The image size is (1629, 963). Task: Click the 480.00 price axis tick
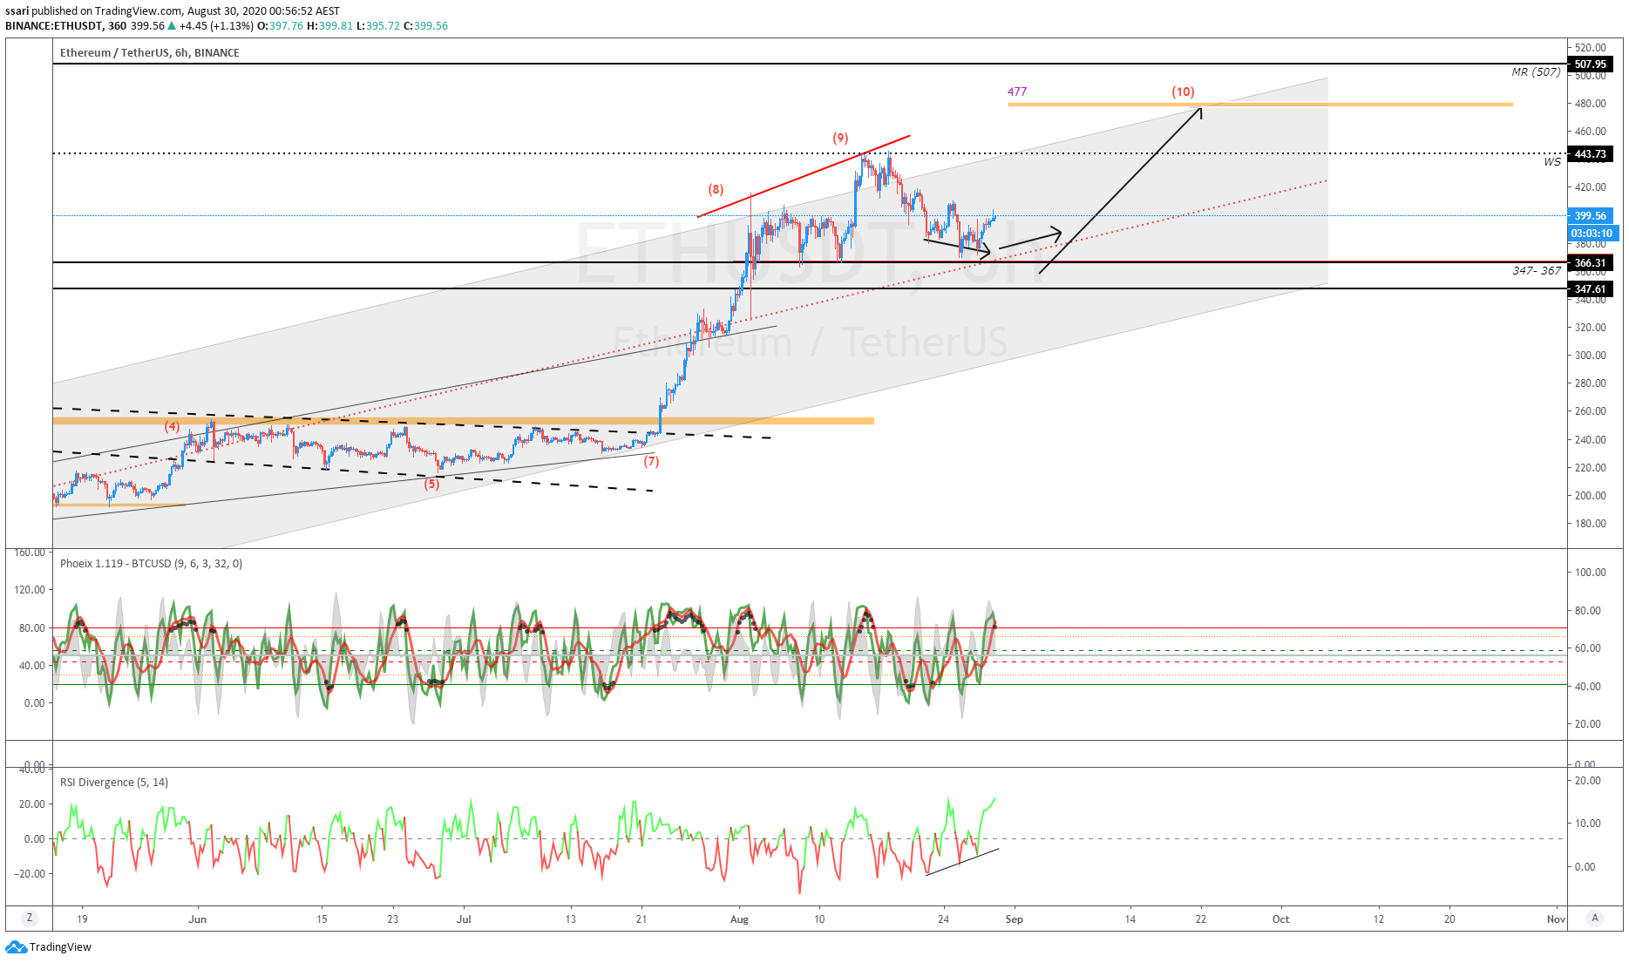(1590, 103)
